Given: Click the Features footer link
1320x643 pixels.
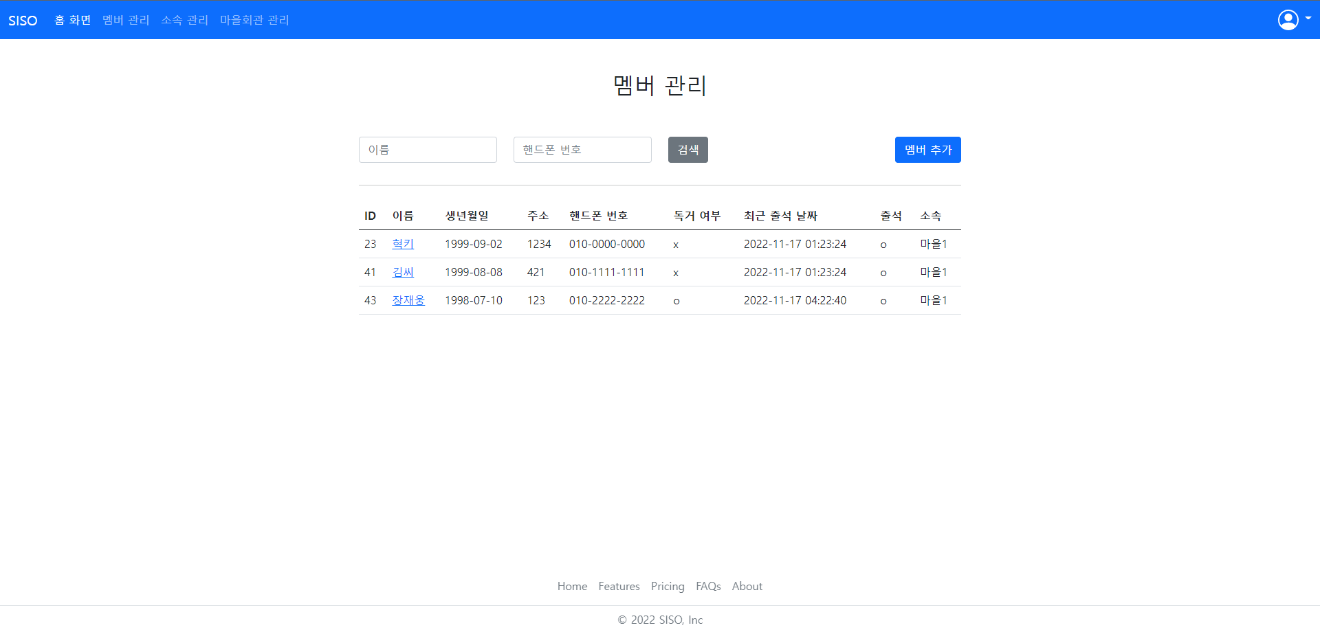Looking at the screenshot, I should (618, 586).
